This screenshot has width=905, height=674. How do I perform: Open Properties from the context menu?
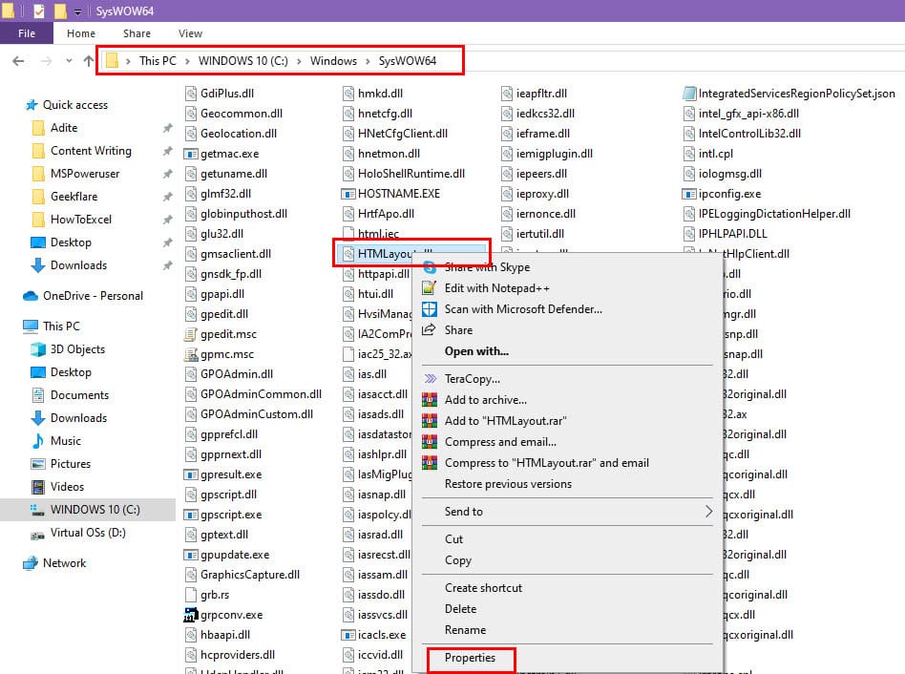pyautogui.click(x=470, y=658)
